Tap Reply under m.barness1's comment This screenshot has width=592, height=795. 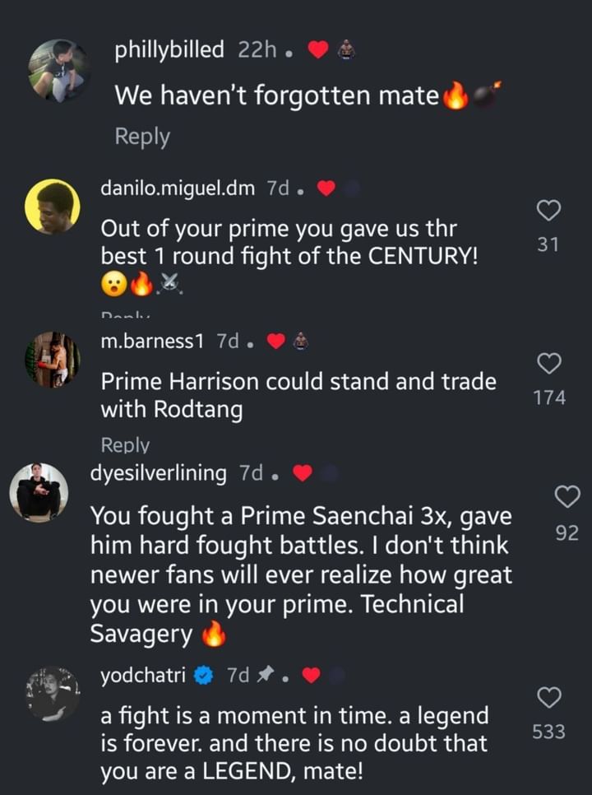point(123,444)
